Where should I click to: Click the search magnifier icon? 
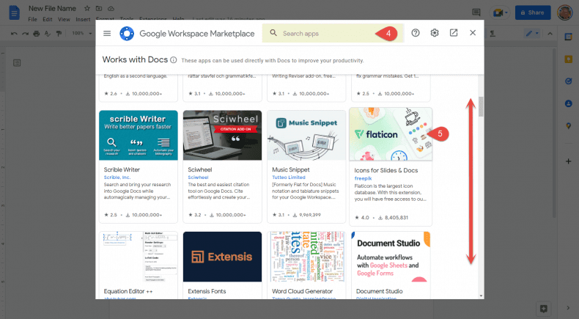(273, 33)
